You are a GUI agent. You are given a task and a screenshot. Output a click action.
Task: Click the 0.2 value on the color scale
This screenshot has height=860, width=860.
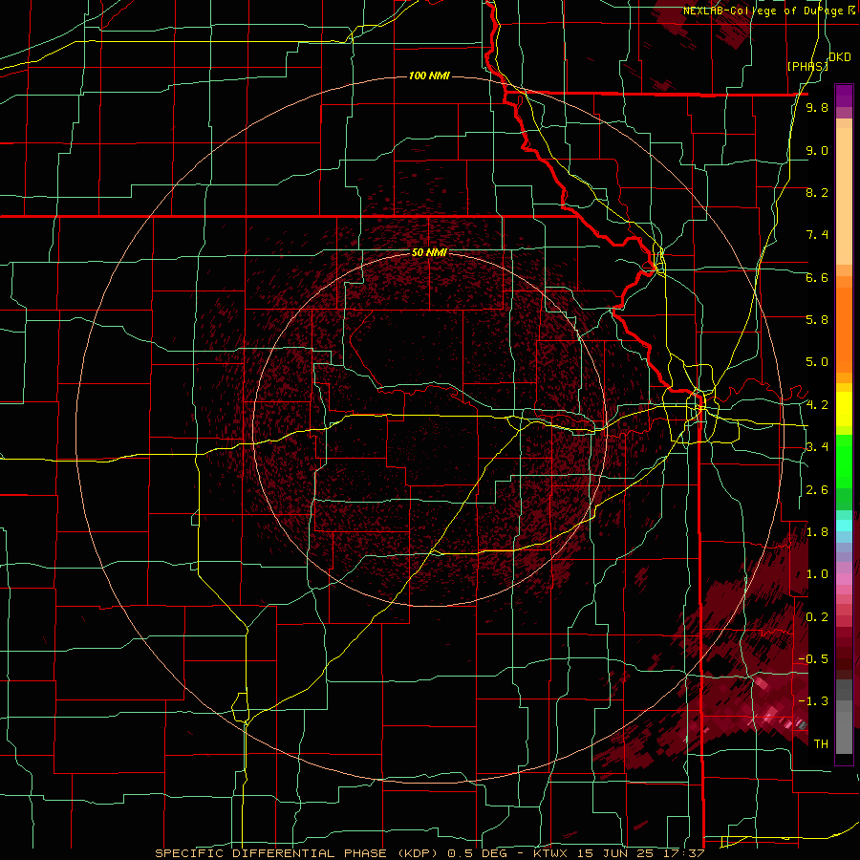(x=817, y=617)
